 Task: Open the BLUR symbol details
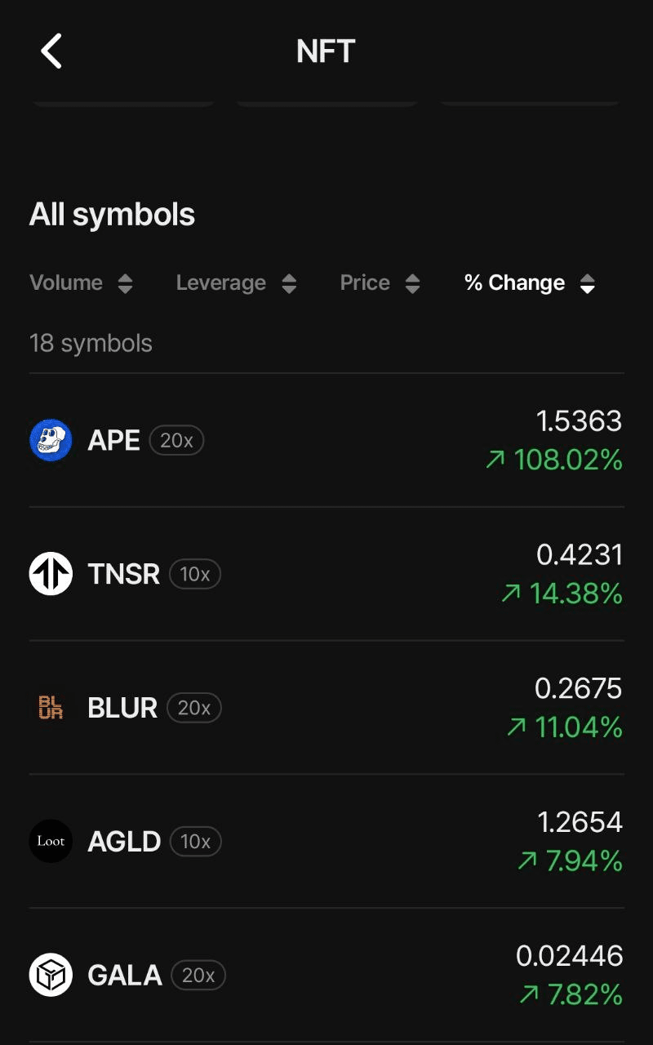326,708
